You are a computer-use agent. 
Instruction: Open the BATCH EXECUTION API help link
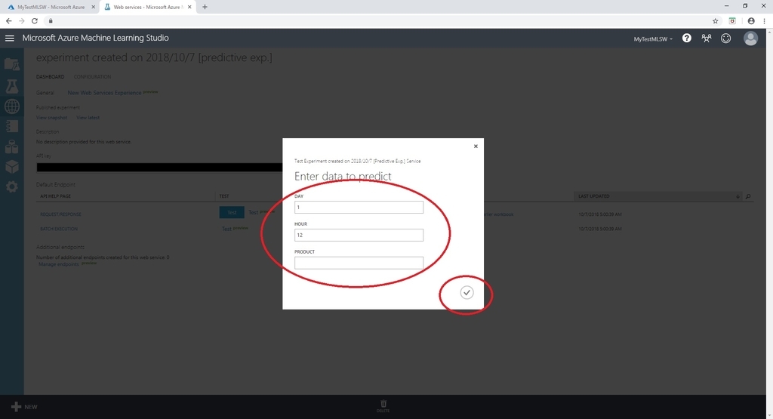[59, 229]
